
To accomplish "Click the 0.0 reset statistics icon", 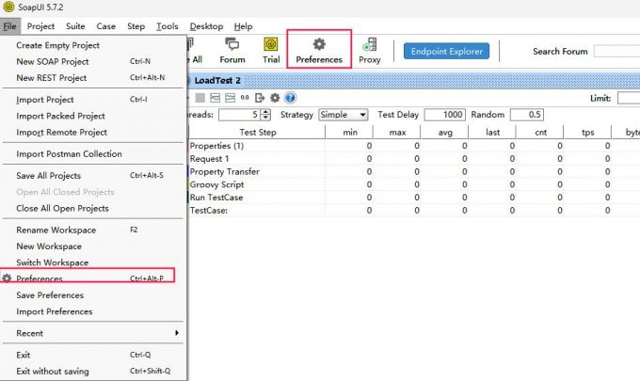I will pos(245,98).
